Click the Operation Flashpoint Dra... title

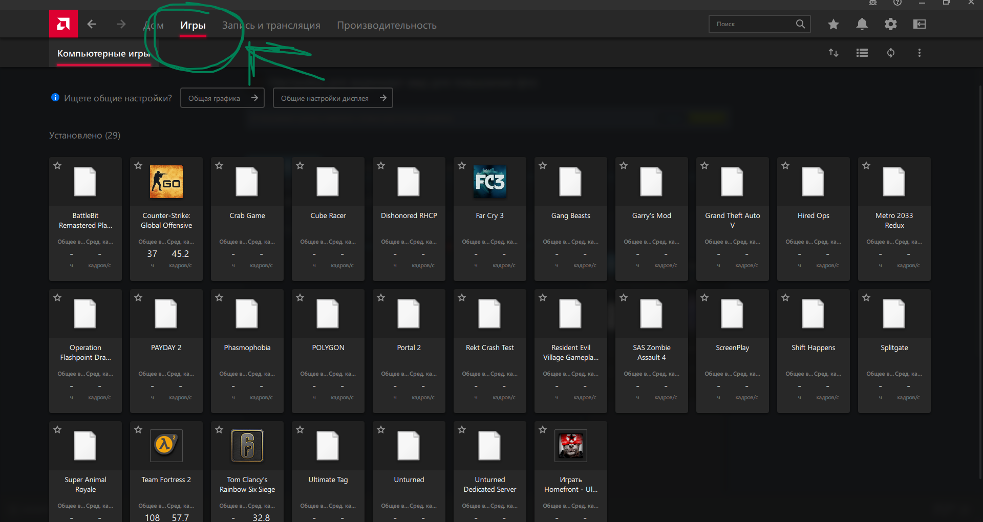coord(86,353)
